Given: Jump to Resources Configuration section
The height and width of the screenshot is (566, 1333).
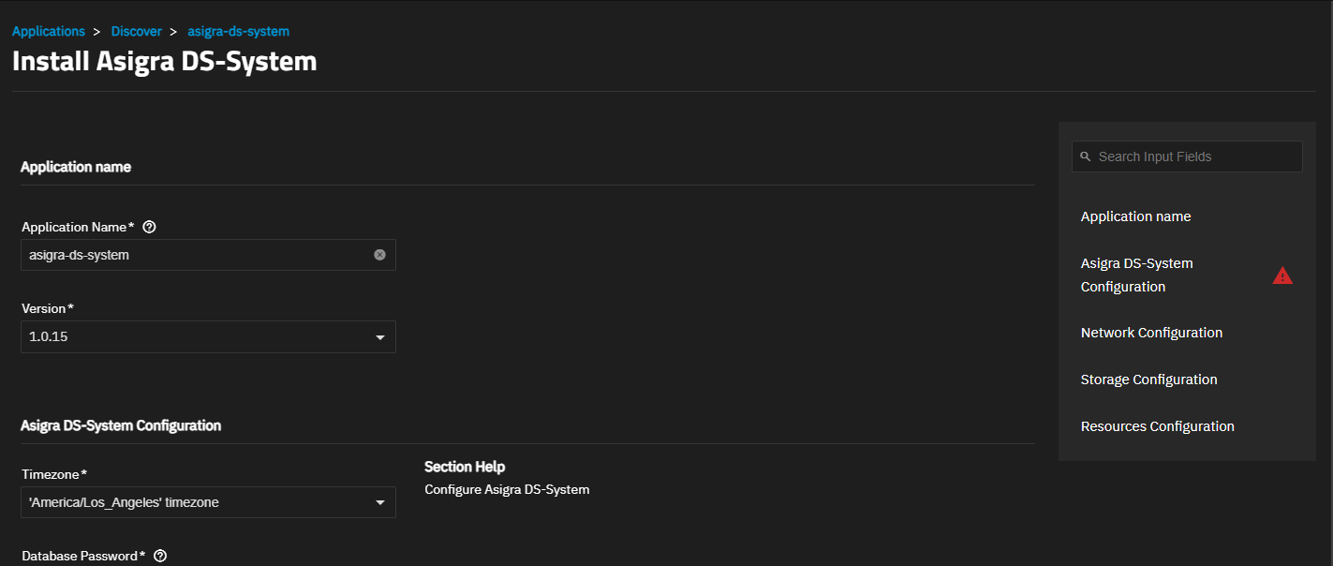Looking at the screenshot, I should click(x=1158, y=426).
